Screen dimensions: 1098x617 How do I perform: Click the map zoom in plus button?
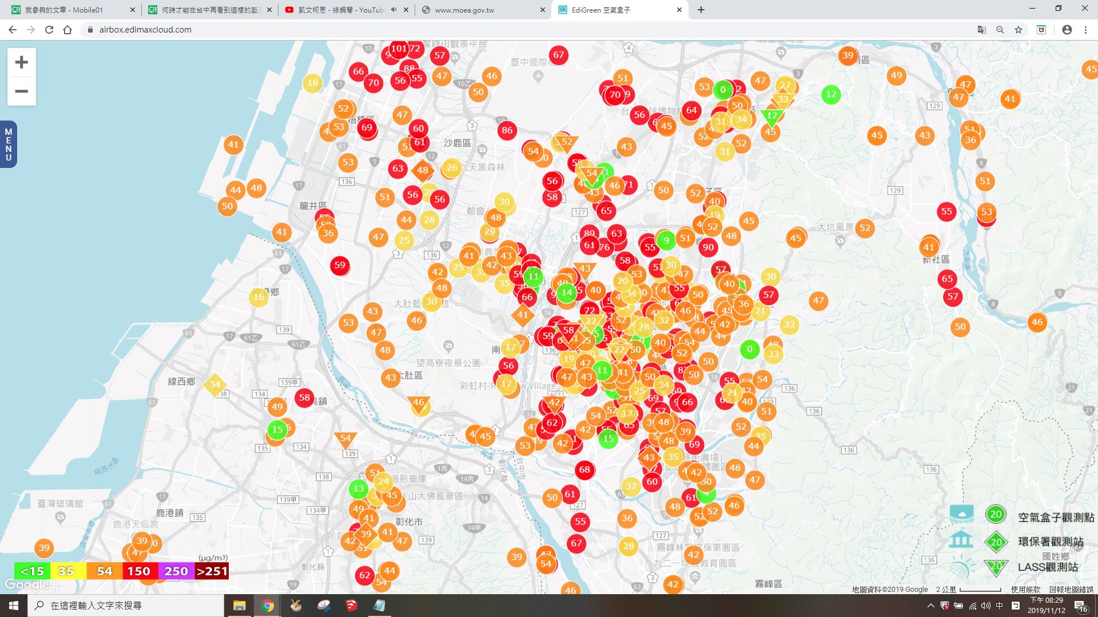coord(21,62)
